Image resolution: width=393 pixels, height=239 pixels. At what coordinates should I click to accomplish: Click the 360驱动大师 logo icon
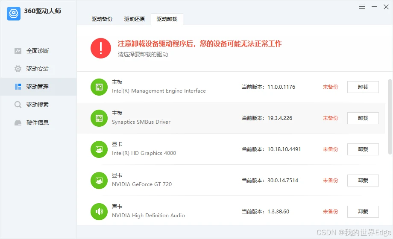[14, 14]
